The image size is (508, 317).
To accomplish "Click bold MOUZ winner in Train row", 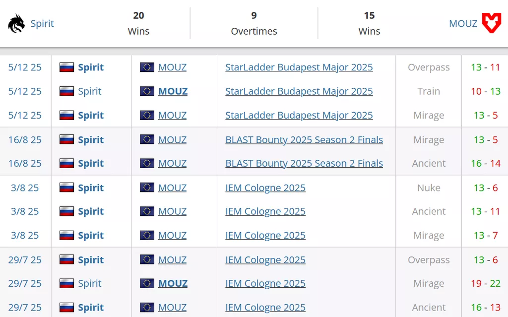I will 173,91.
